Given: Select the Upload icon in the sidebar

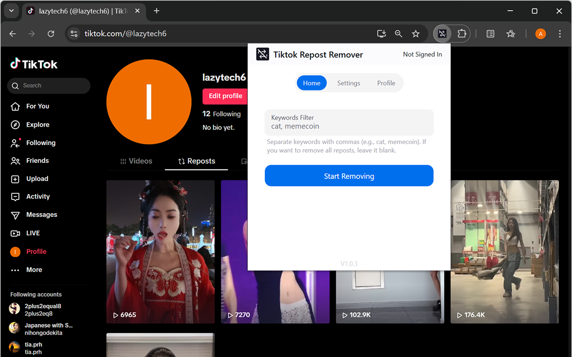Looking at the screenshot, I should [15, 178].
